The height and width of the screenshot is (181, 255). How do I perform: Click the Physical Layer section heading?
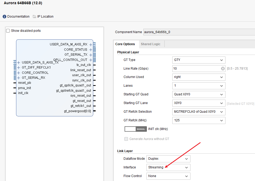(x=128, y=52)
